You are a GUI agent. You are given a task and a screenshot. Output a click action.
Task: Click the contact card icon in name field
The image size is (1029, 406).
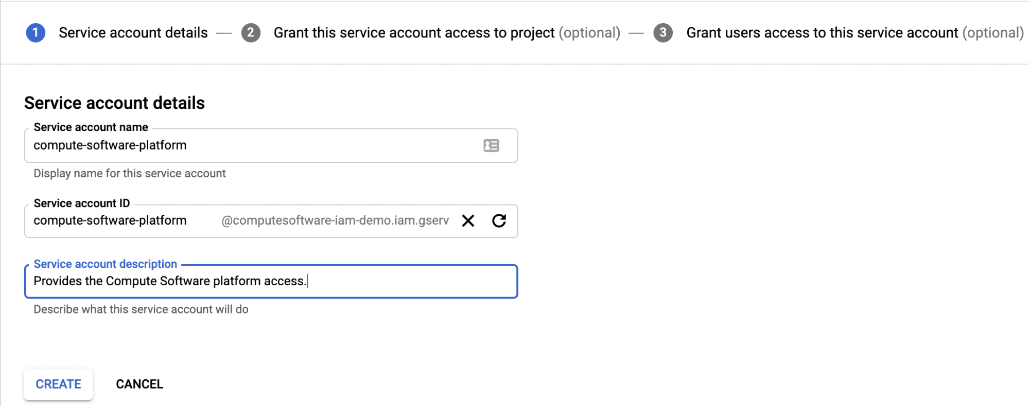491,145
